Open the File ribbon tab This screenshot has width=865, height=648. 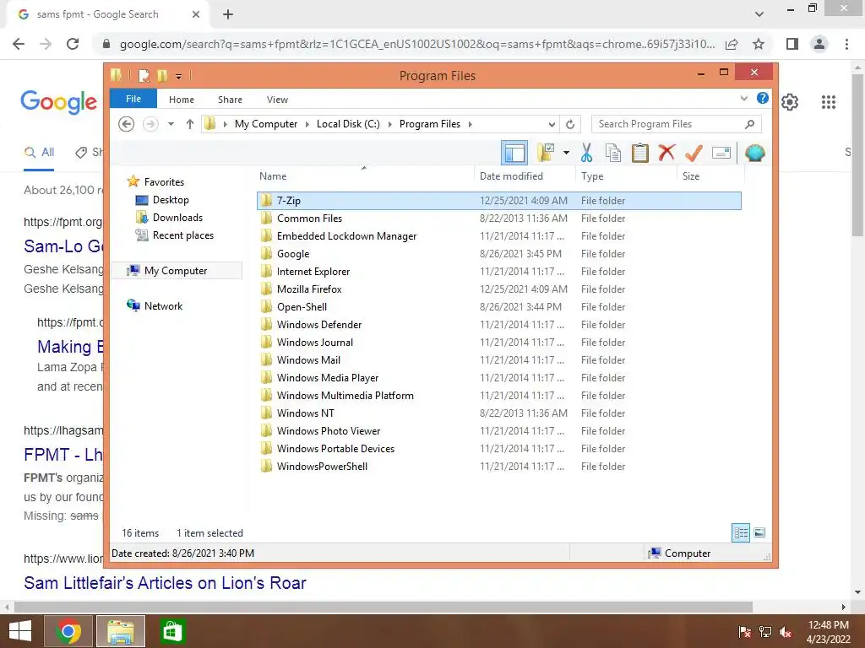133,99
